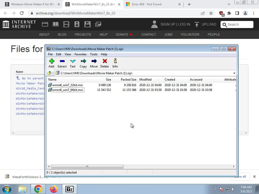Launch Firefox from taskbar
The image size is (259, 194).
pos(54,189)
